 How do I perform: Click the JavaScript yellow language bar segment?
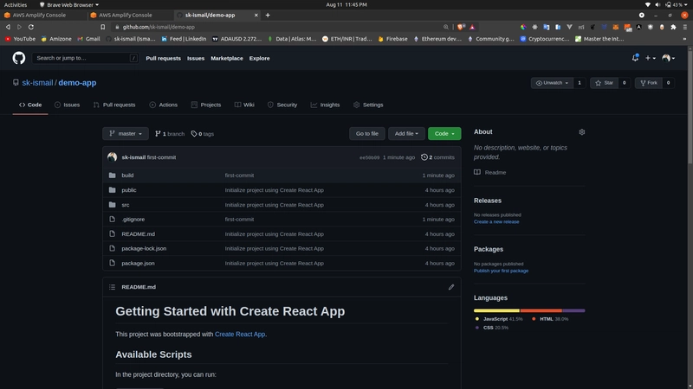point(496,309)
